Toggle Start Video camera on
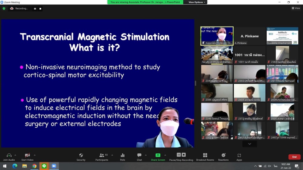The width and height of the screenshot is (303, 170). (27, 155)
